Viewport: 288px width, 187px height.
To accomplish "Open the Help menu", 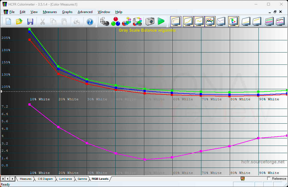I will [x=119, y=12].
